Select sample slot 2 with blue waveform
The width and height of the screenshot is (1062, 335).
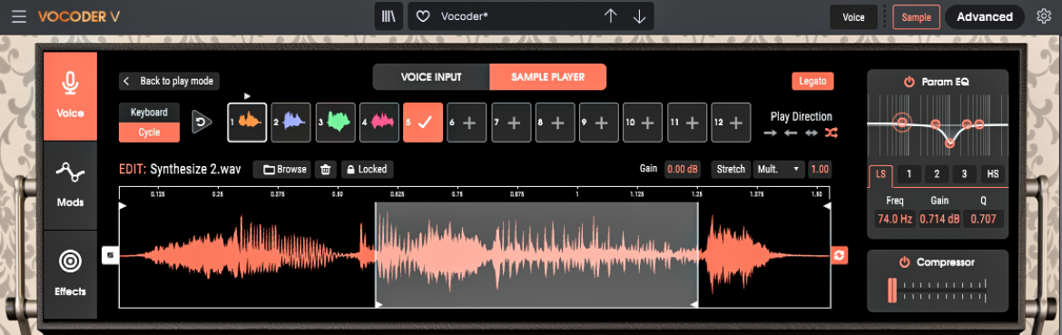point(291,123)
